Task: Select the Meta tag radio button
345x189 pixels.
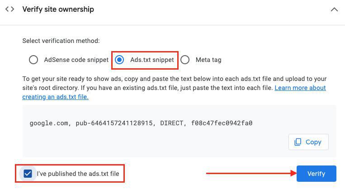Action: coord(185,60)
